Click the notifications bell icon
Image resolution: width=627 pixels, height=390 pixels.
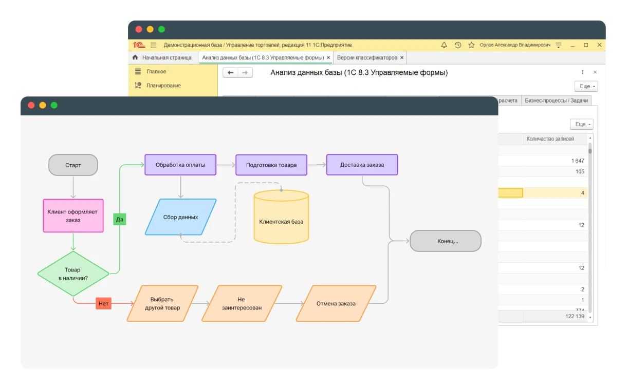(x=444, y=45)
